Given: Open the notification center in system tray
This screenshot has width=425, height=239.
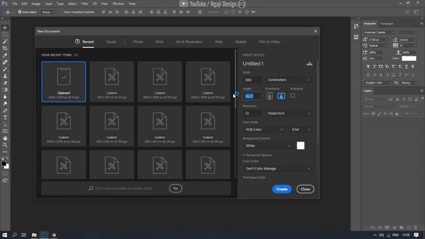Looking at the screenshot, I should tap(416, 235).
